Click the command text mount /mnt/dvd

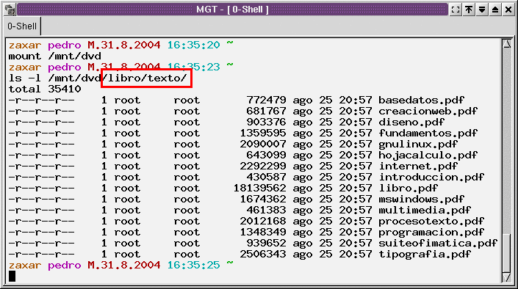[x=55, y=56]
